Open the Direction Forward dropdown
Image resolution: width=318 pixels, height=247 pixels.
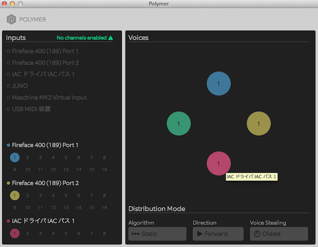tap(218, 234)
